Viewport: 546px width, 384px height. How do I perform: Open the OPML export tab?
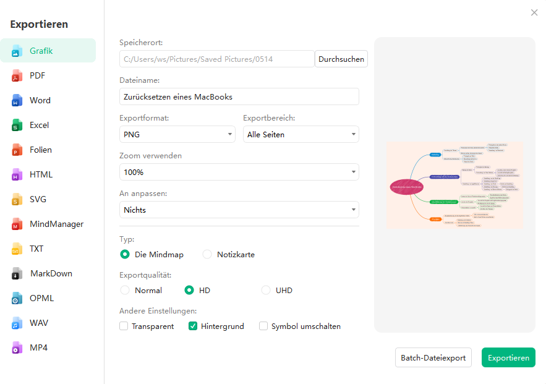pos(41,298)
